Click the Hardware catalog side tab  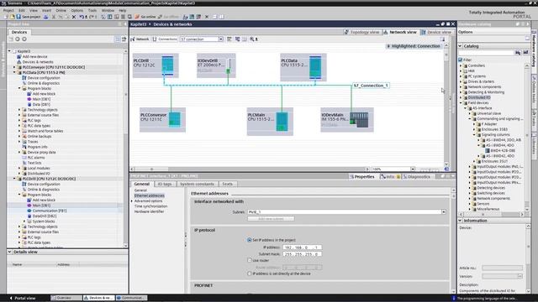coord(535,50)
